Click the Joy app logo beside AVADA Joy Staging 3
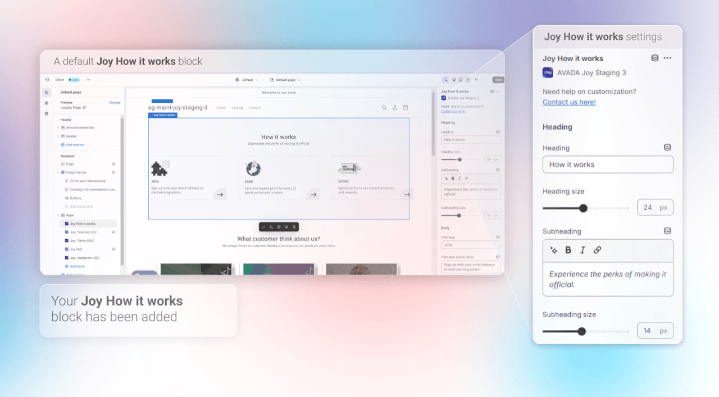Image resolution: width=719 pixels, height=397 pixels. [548, 72]
